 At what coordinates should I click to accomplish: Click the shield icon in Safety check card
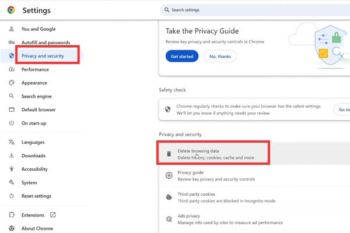coord(167,110)
